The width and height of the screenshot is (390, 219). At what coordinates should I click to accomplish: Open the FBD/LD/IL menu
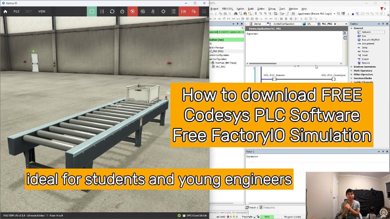pyautogui.click(x=227, y=9)
